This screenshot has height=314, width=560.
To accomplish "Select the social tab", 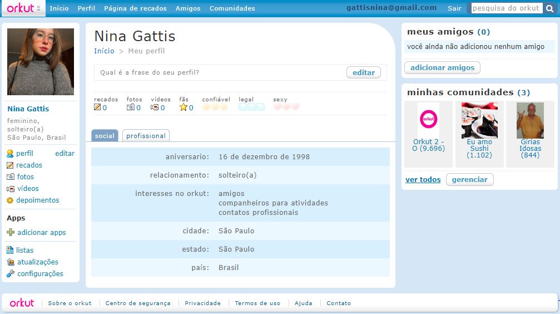I will 105,136.
